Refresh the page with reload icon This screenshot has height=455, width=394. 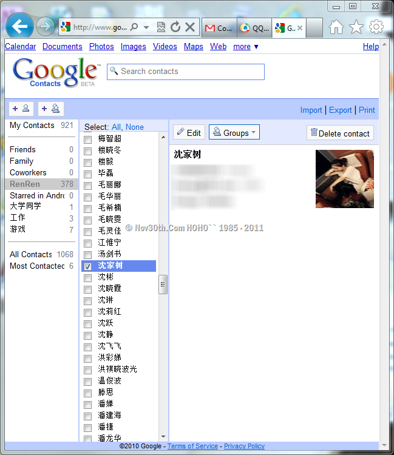coord(175,27)
